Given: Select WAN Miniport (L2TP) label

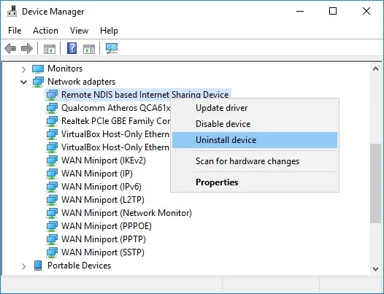Looking at the screenshot, I should pyautogui.click(x=103, y=200).
